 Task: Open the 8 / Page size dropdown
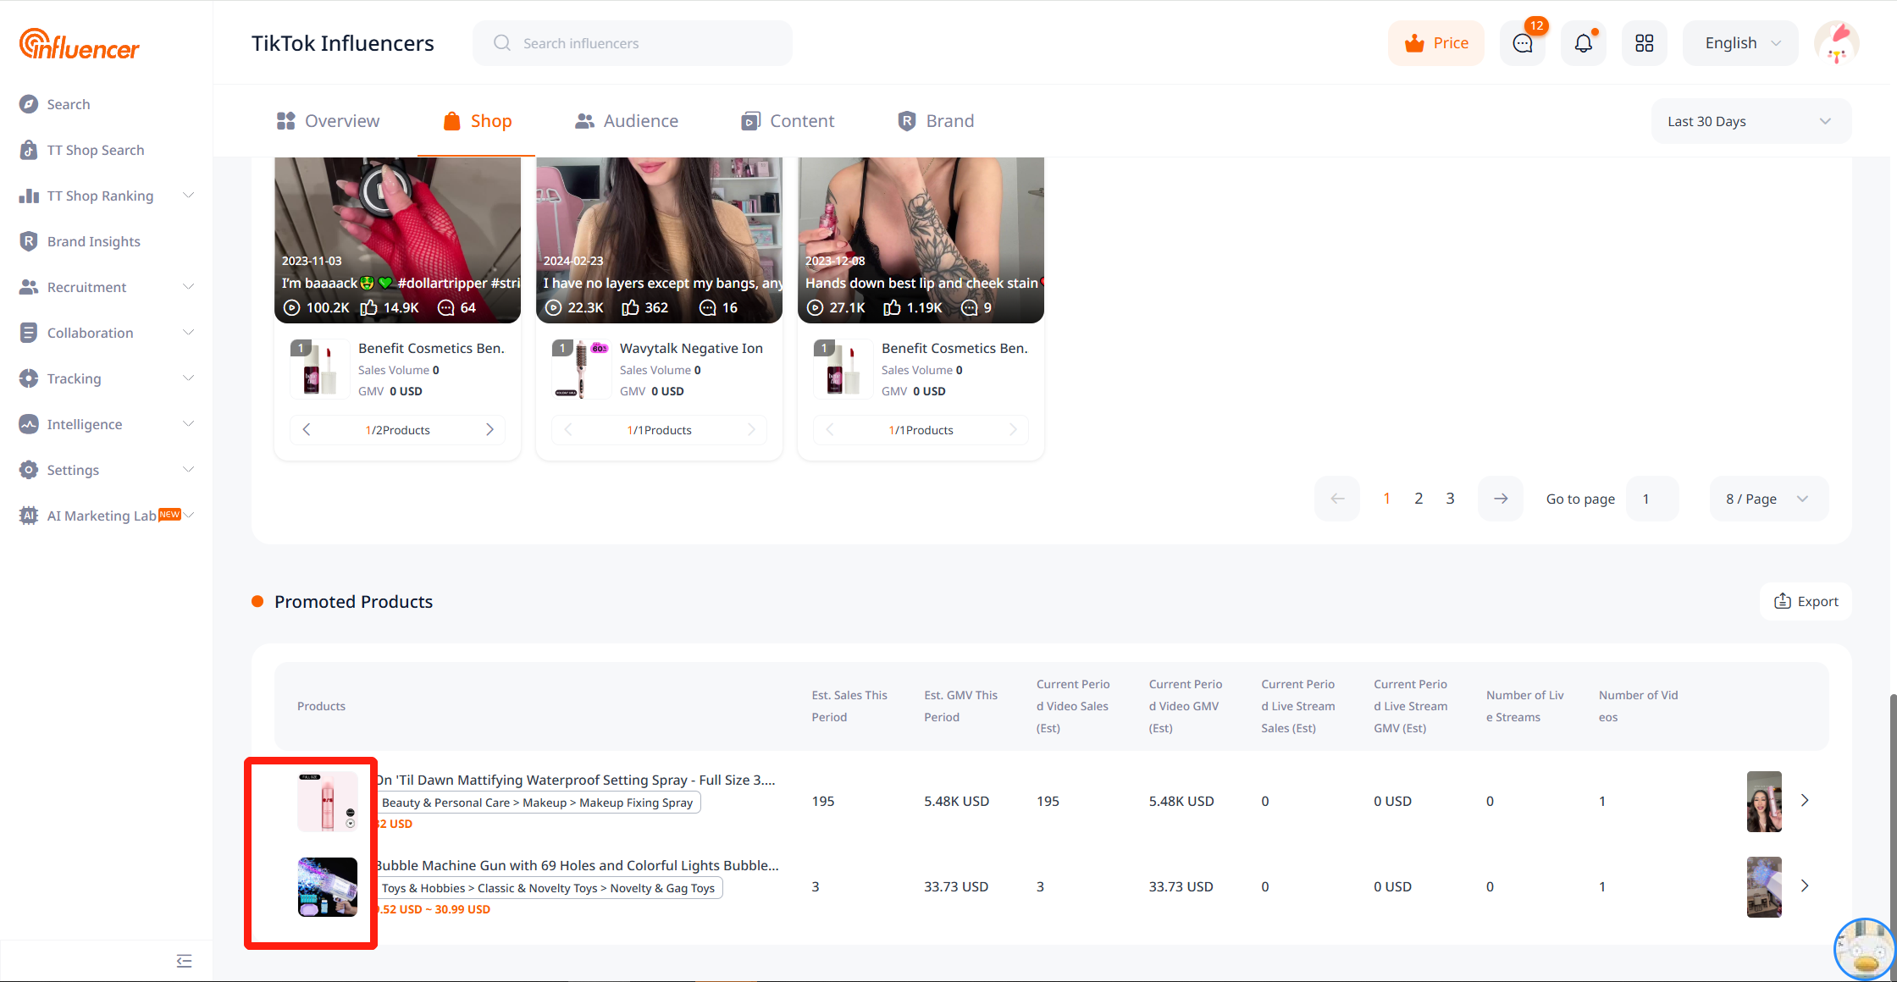1767,499
